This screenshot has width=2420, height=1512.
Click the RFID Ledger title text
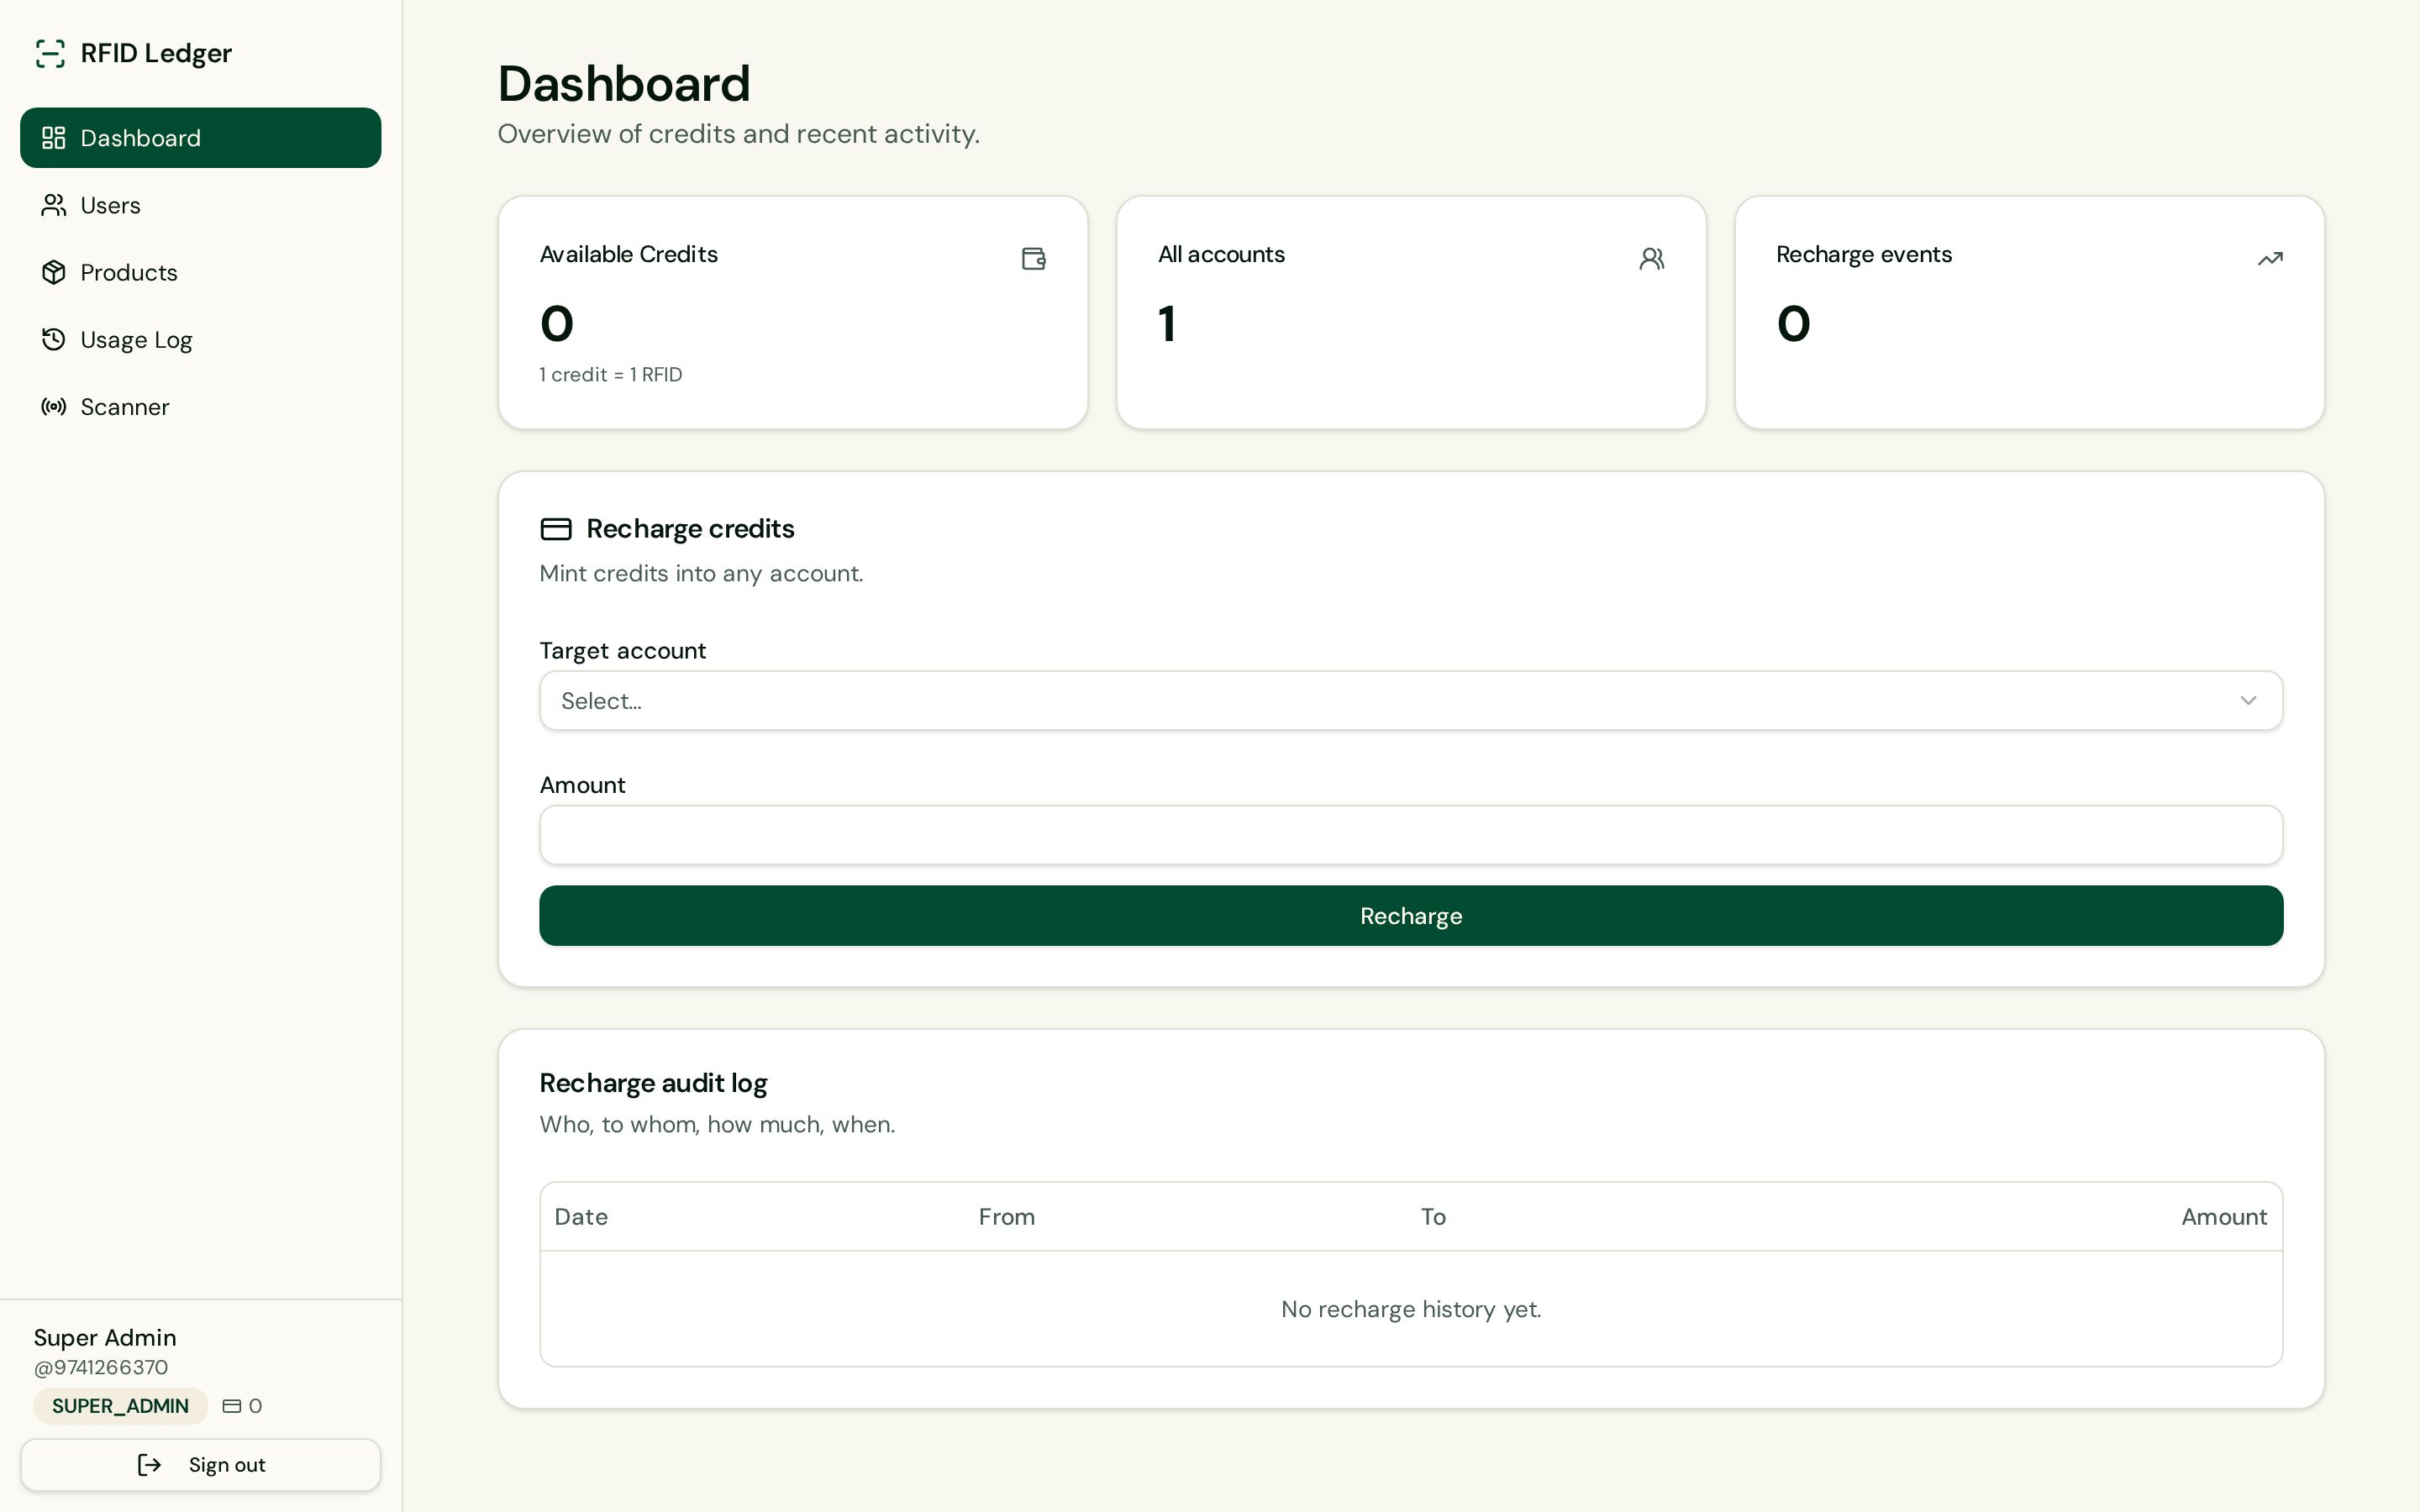pyautogui.click(x=156, y=53)
